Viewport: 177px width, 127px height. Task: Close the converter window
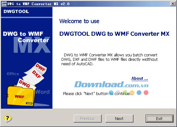click(x=173, y=4)
